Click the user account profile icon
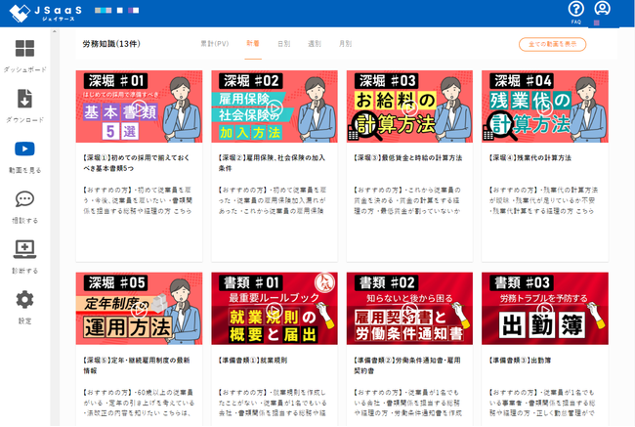Image resolution: width=635 pixels, height=427 pixels. 603,9
